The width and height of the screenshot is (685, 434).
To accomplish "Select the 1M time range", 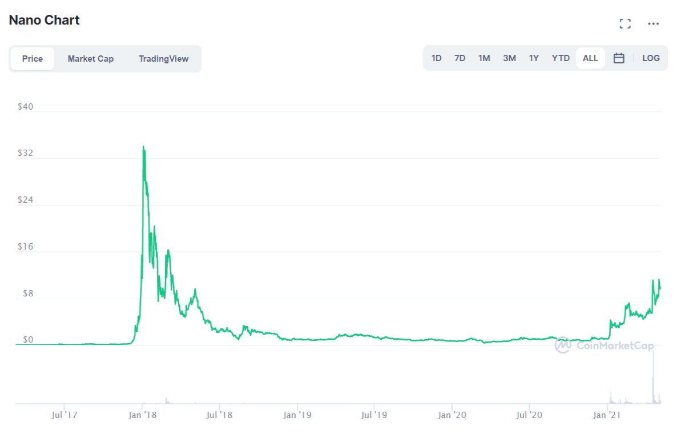I will coord(484,58).
